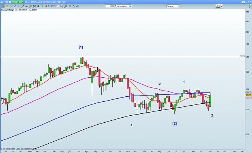Click the chart style candlestick icon

[218, 6]
